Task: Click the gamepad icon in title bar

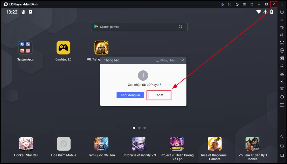Action: [x=230, y=4]
